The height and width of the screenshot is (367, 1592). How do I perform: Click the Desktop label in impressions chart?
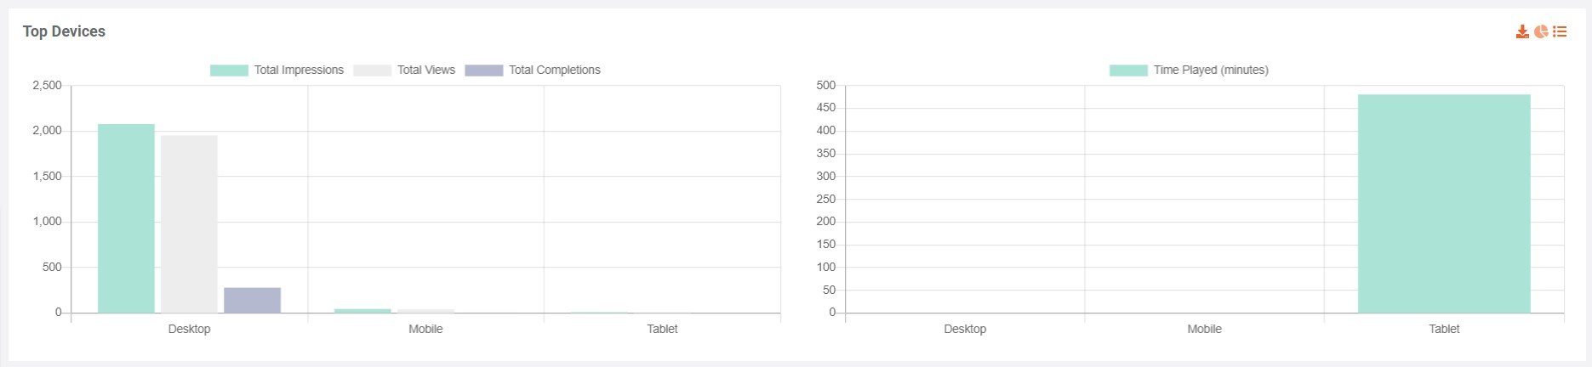[189, 329]
